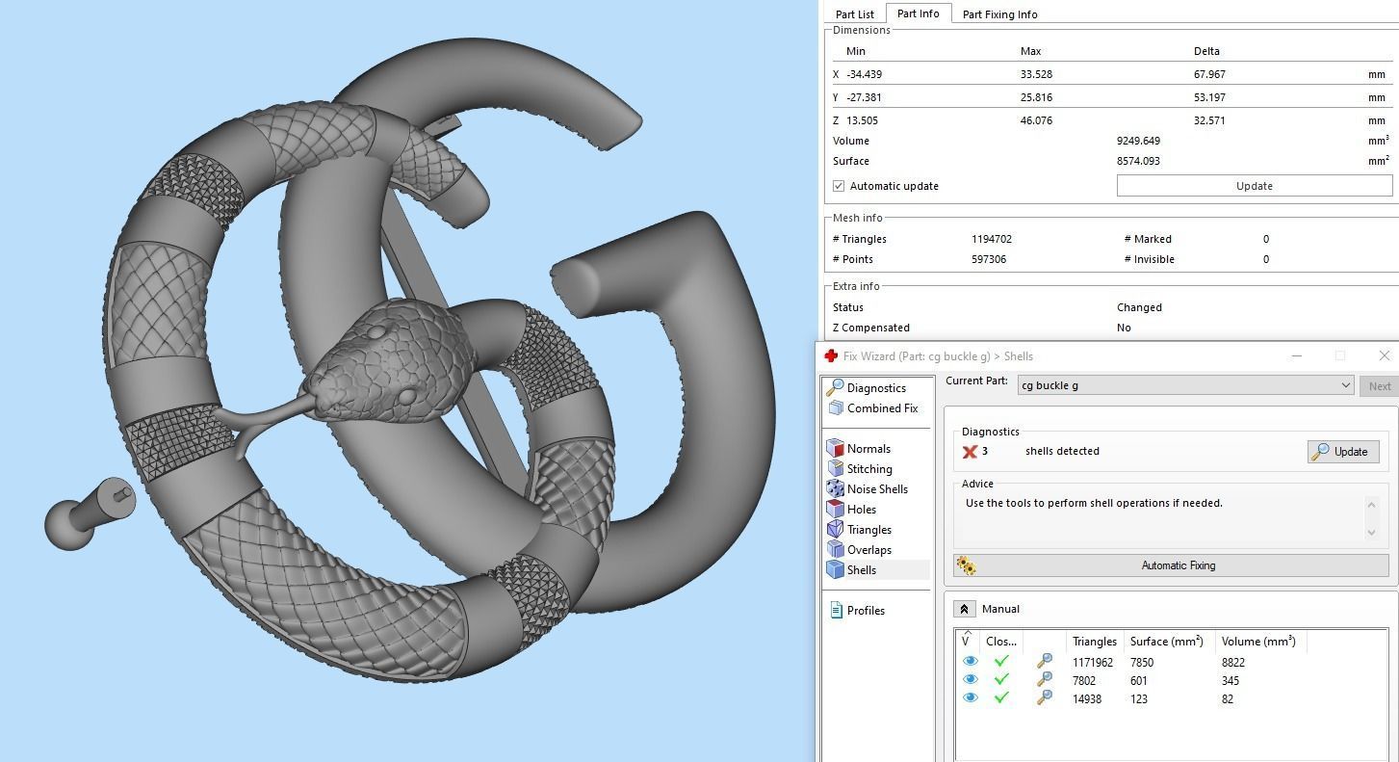Screen dimensions: 1399x762
Task: Open the Noise Shells page
Action: (x=868, y=488)
